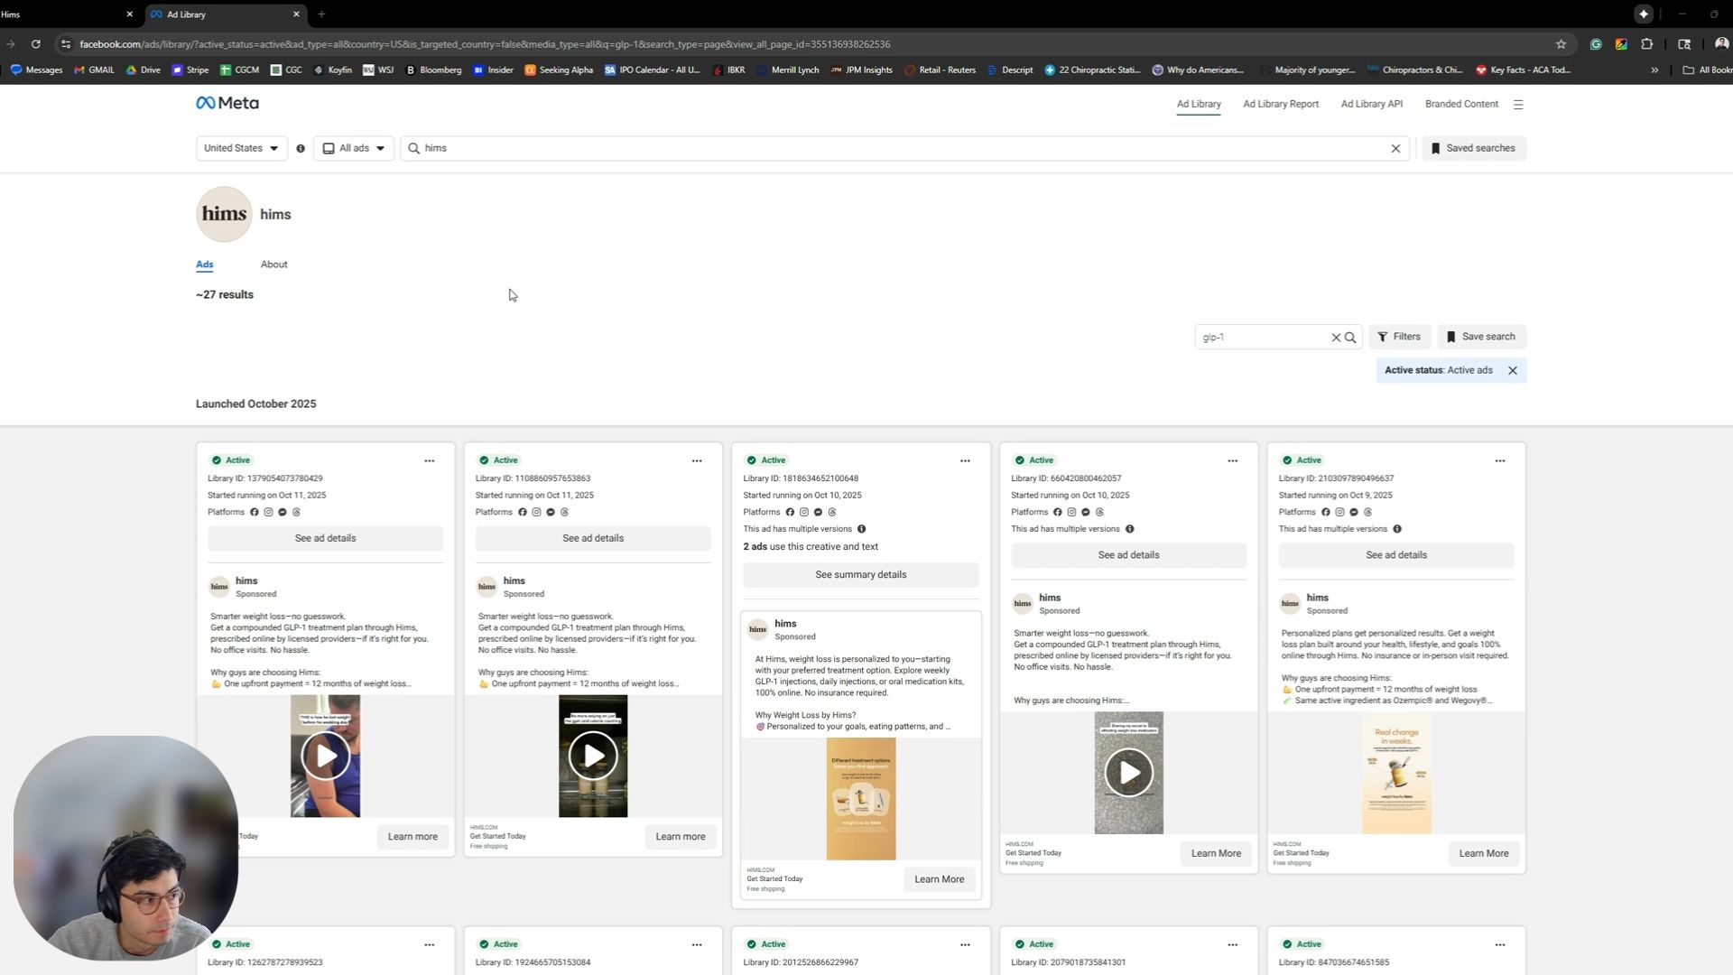The image size is (1733, 975).
Task: Open the All ads category dropdown
Action: point(354,148)
